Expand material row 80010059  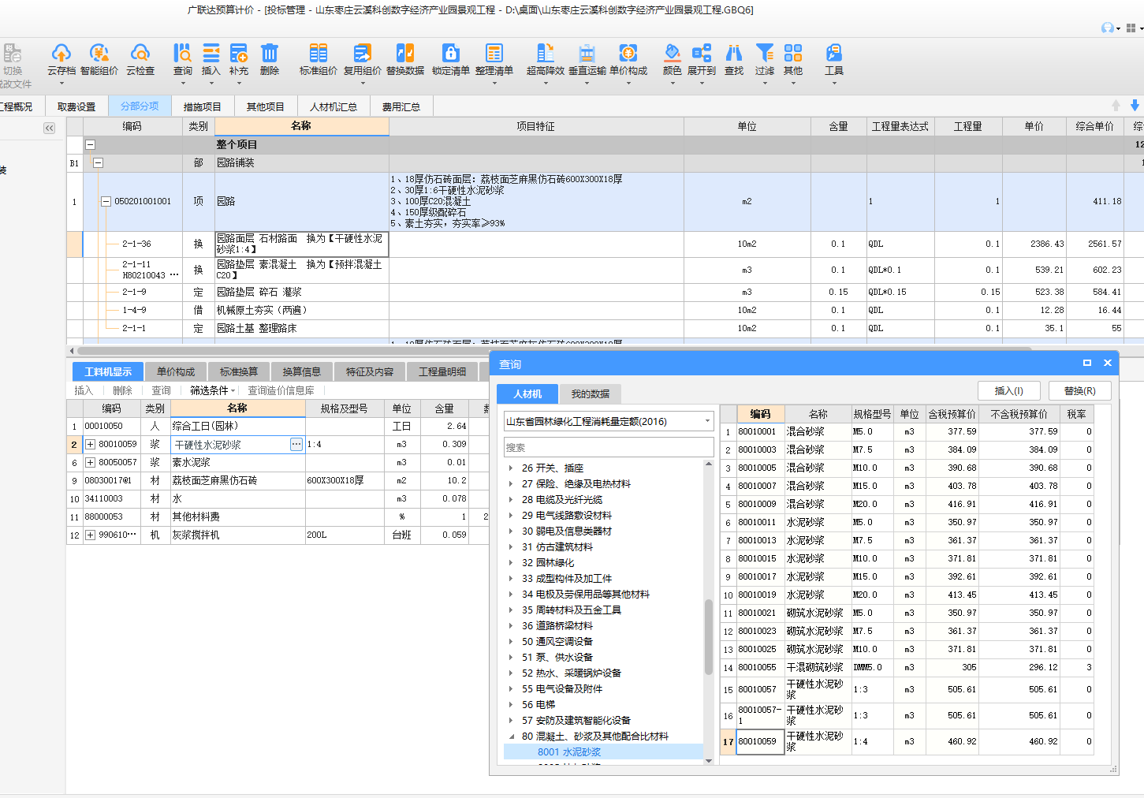coord(91,444)
